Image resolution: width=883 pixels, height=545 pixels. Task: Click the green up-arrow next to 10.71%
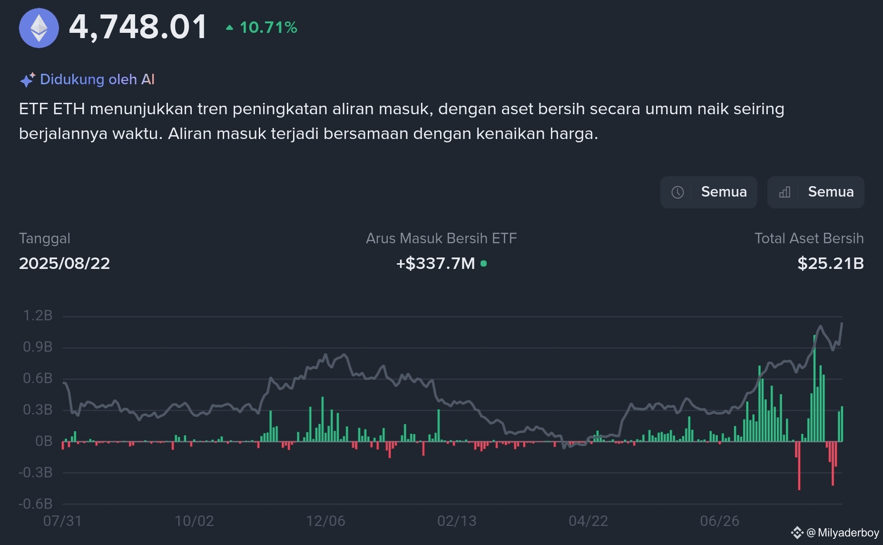tap(229, 28)
